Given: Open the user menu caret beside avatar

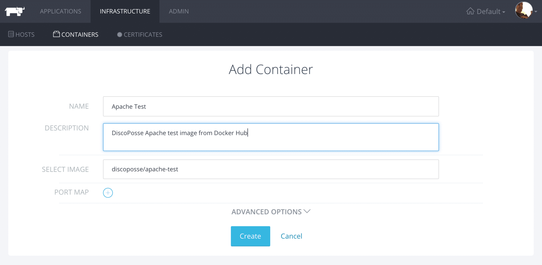Looking at the screenshot, I should [536, 12].
